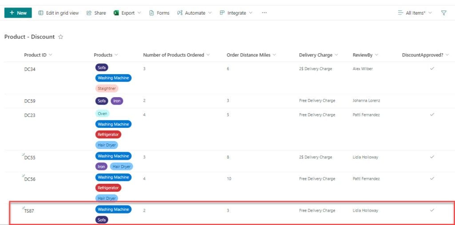Click Lidia Holloway in TS87 row

click(365, 210)
